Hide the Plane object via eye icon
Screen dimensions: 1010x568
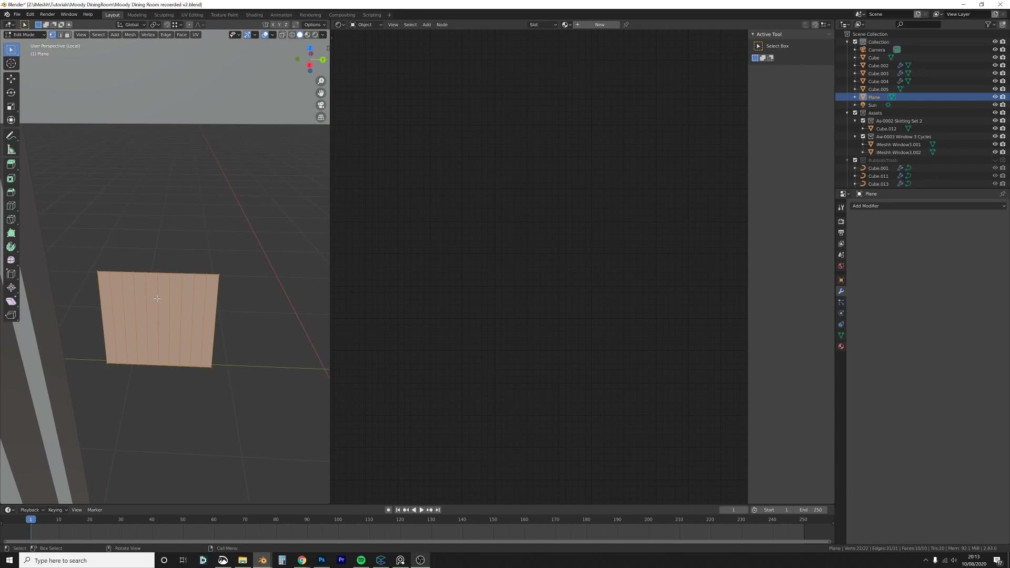[x=995, y=97]
